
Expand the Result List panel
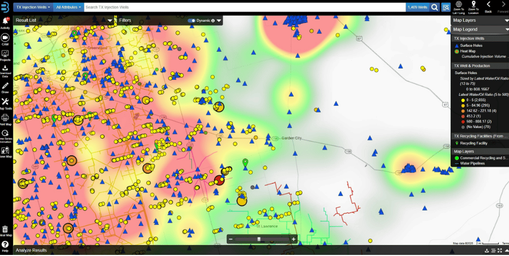[111, 21]
